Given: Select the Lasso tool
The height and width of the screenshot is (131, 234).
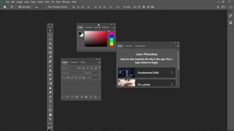Looking at the screenshot, I should coord(50,39).
